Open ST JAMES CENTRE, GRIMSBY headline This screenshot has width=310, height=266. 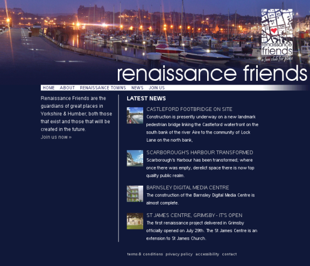[x=194, y=215]
